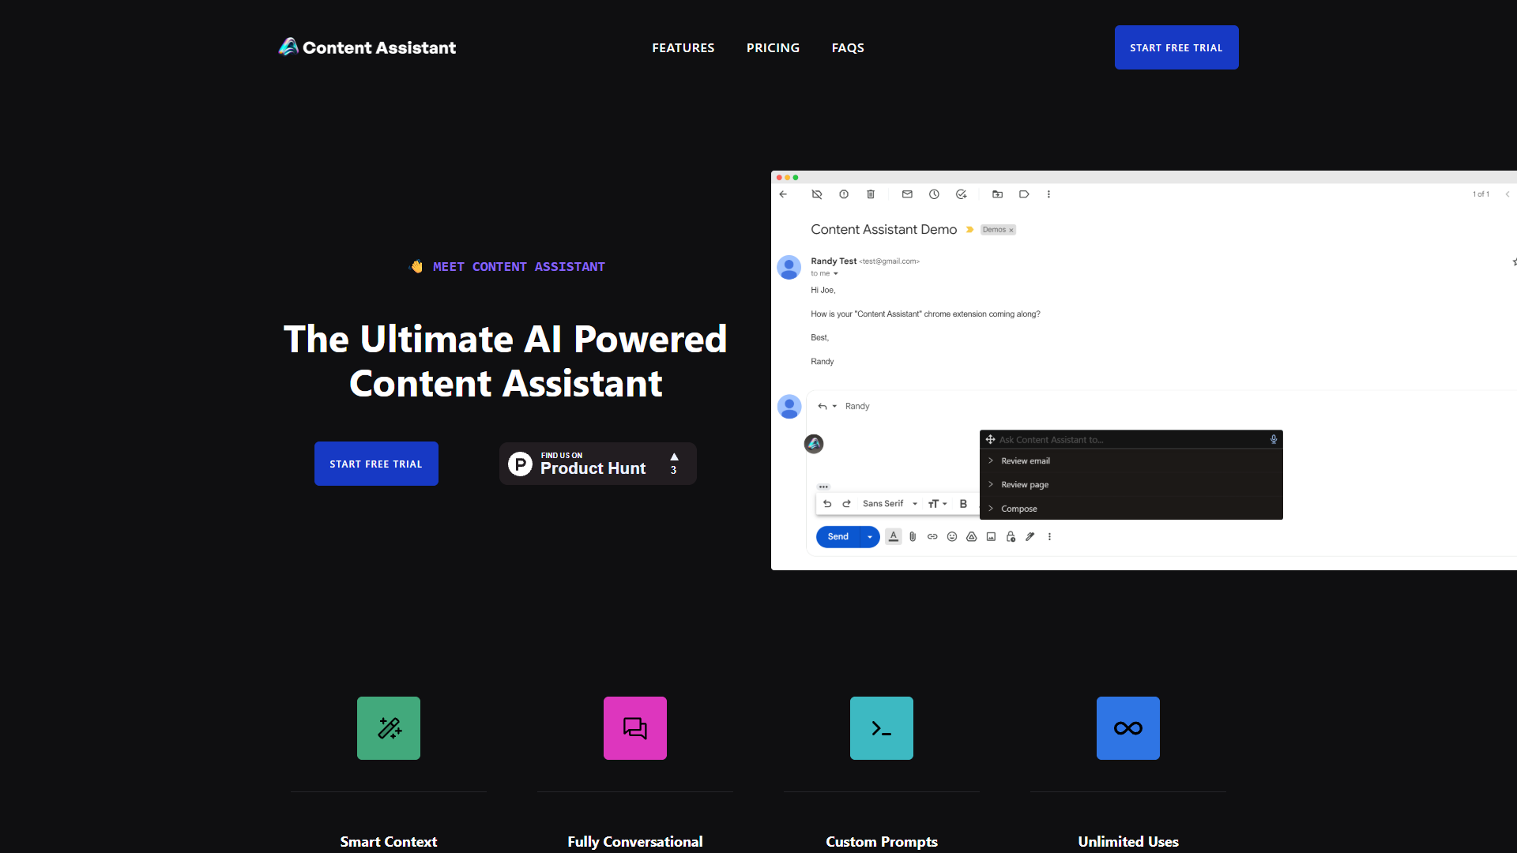Click Randy Test sender avatar
1517x853 pixels.
tap(789, 267)
